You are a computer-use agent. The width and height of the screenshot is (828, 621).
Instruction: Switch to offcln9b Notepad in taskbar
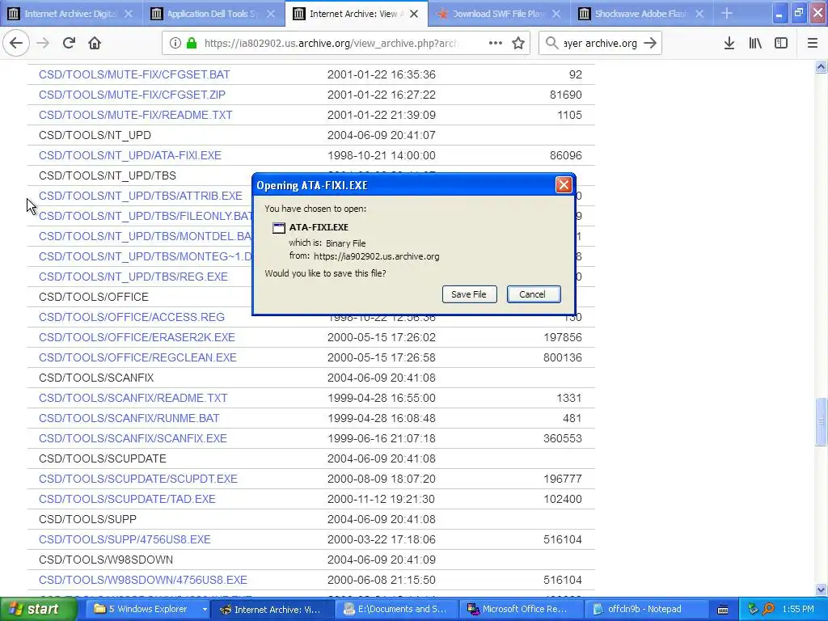coord(647,609)
